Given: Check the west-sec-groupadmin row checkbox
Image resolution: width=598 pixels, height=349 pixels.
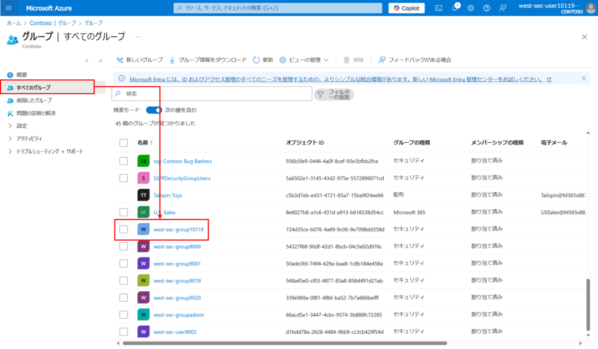Looking at the screenshot, I should pyautogui.click(x=124, y=315).
